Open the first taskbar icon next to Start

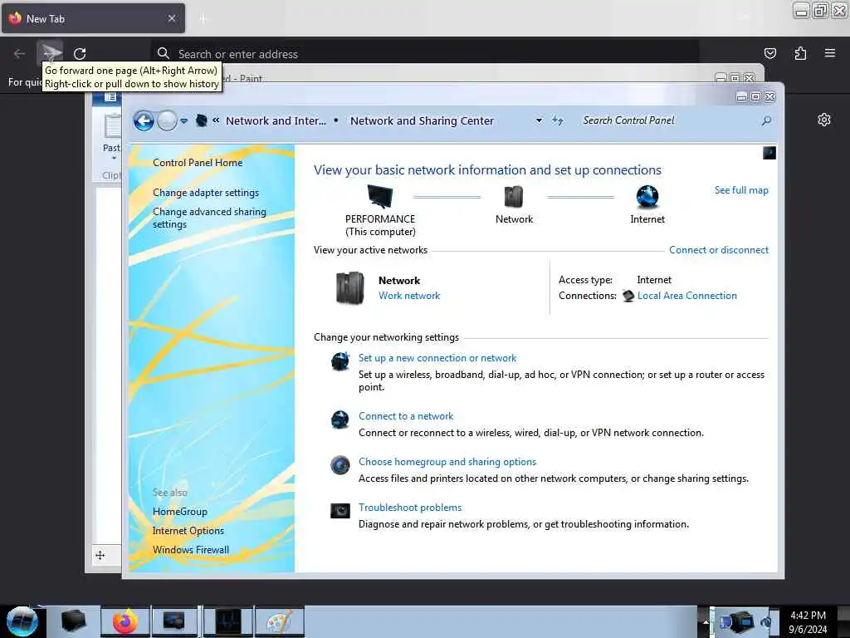coord(73,621)
